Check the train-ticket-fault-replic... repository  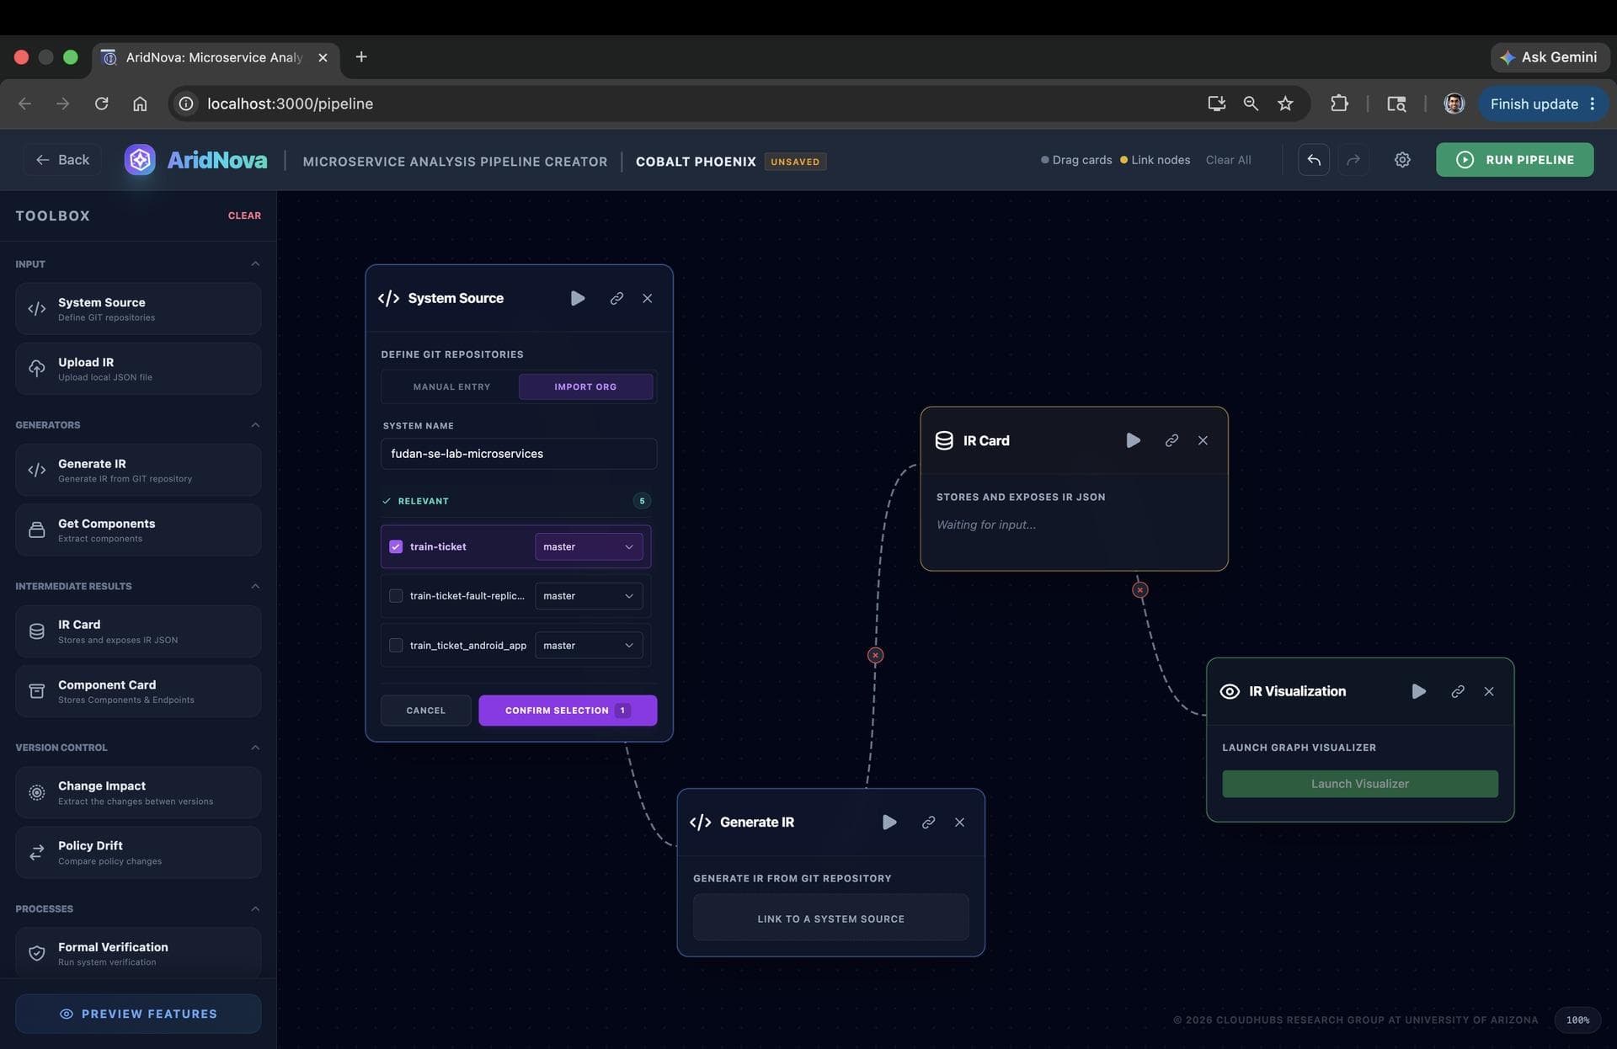396,596
